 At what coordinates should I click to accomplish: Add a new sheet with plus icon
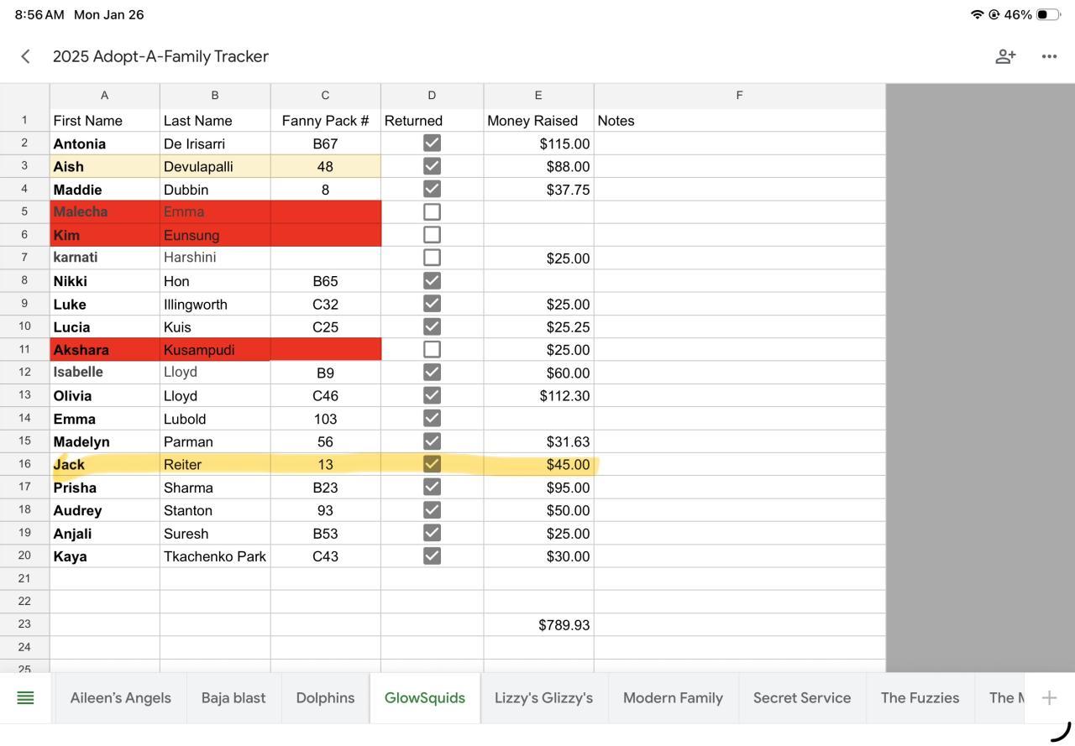pyautogui.click(x=1049, y=697)
